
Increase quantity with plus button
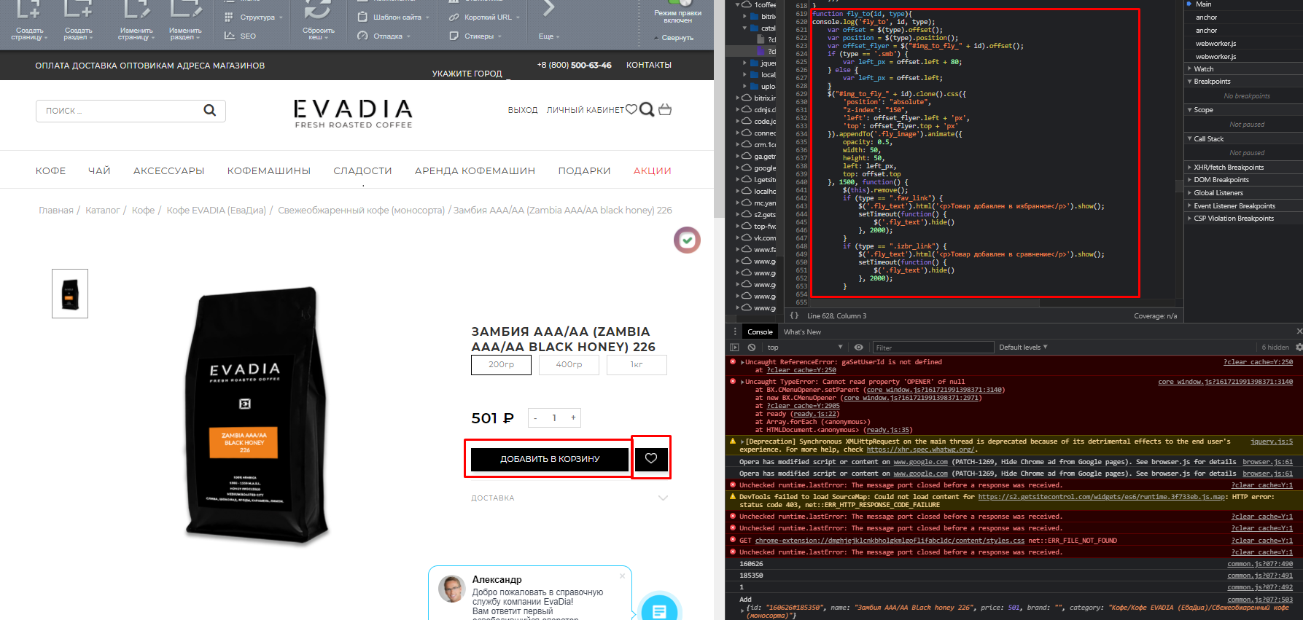[574, 418]
